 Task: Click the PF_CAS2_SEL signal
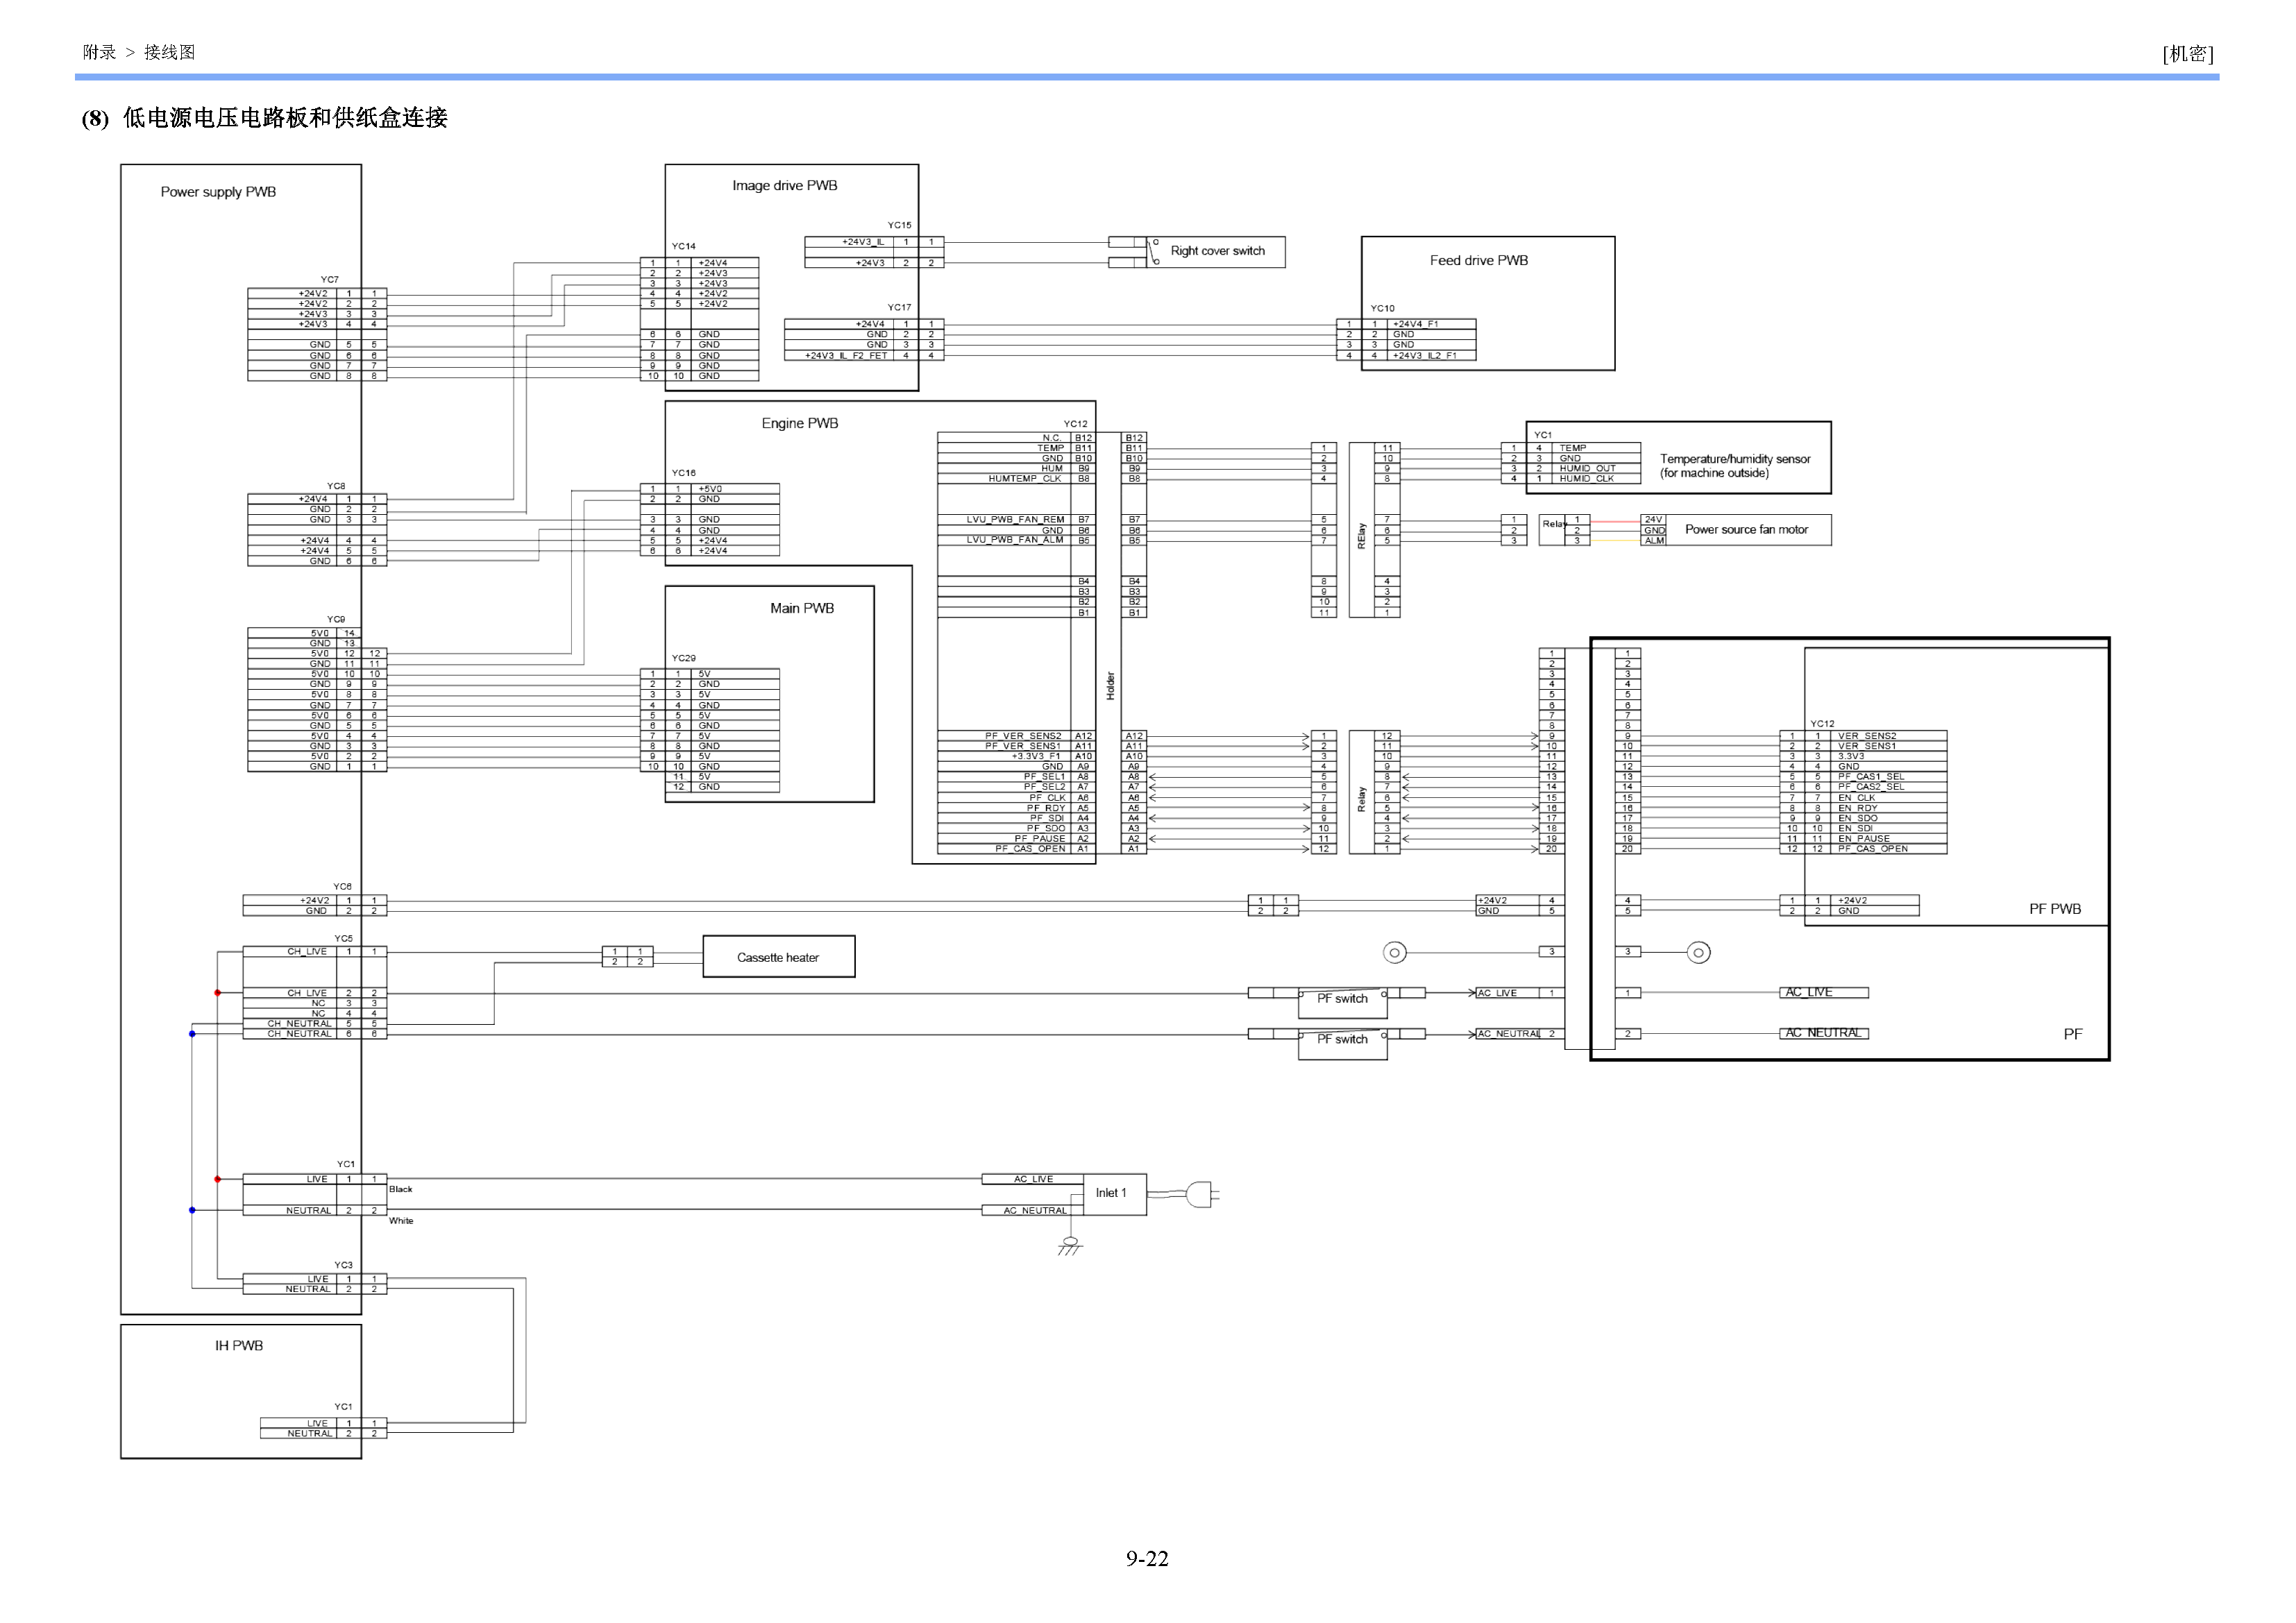[1871, 787]
